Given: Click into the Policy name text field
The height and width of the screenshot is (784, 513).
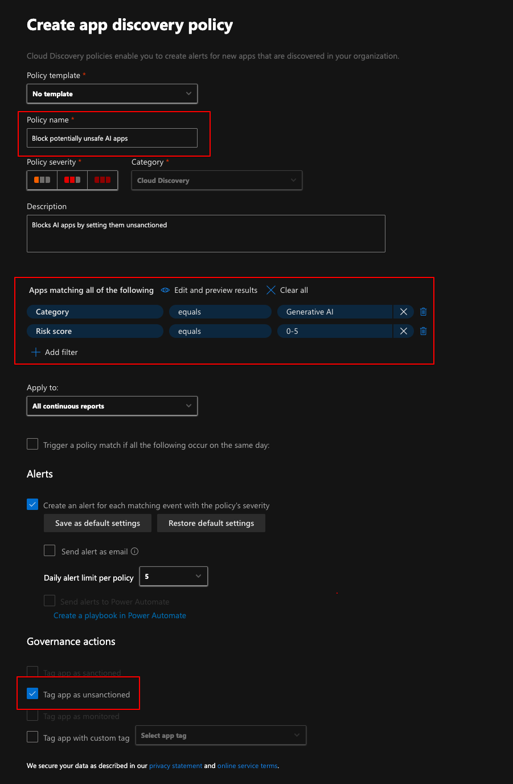Looking at the screenshot, I should [x=112, y=138].
